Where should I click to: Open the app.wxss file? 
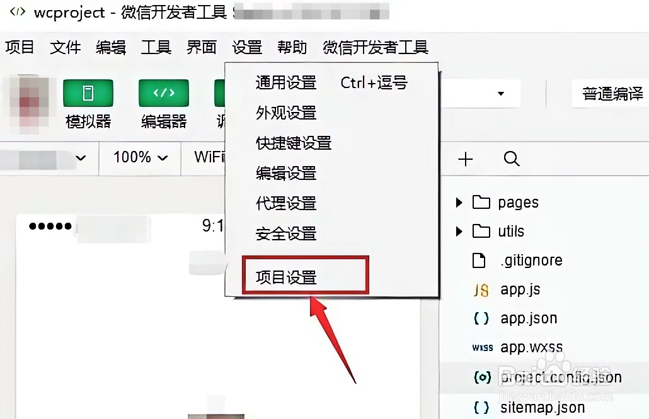point(531,347)
